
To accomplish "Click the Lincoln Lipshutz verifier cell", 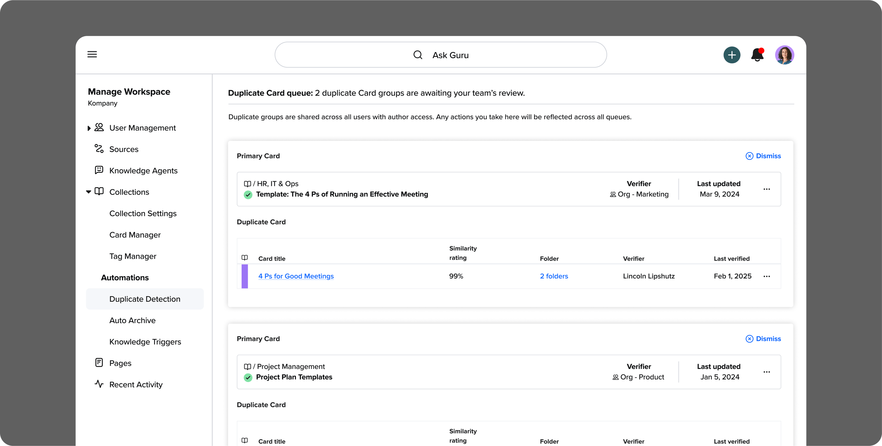I will (x=649, y=276).
